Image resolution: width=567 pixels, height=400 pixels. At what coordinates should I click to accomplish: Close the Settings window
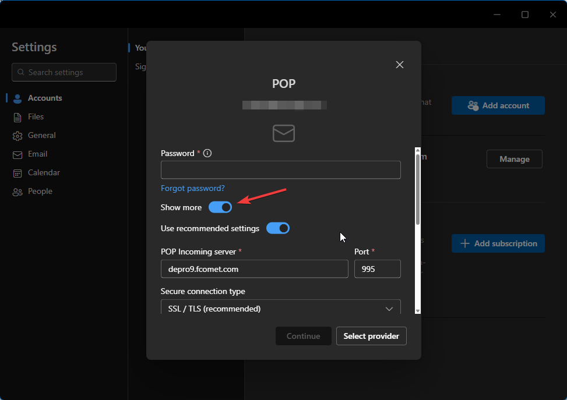coord(553,15)
